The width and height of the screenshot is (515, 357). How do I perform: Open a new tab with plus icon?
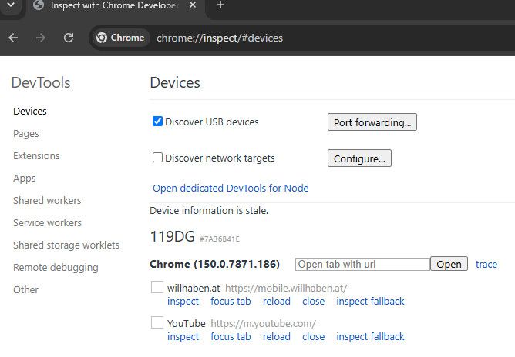pyautogui.click(x=220, y=5)
